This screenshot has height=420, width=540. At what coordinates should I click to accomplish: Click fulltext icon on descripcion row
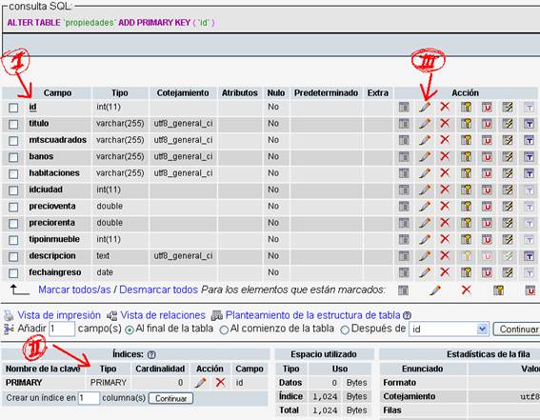pos(529,256)
